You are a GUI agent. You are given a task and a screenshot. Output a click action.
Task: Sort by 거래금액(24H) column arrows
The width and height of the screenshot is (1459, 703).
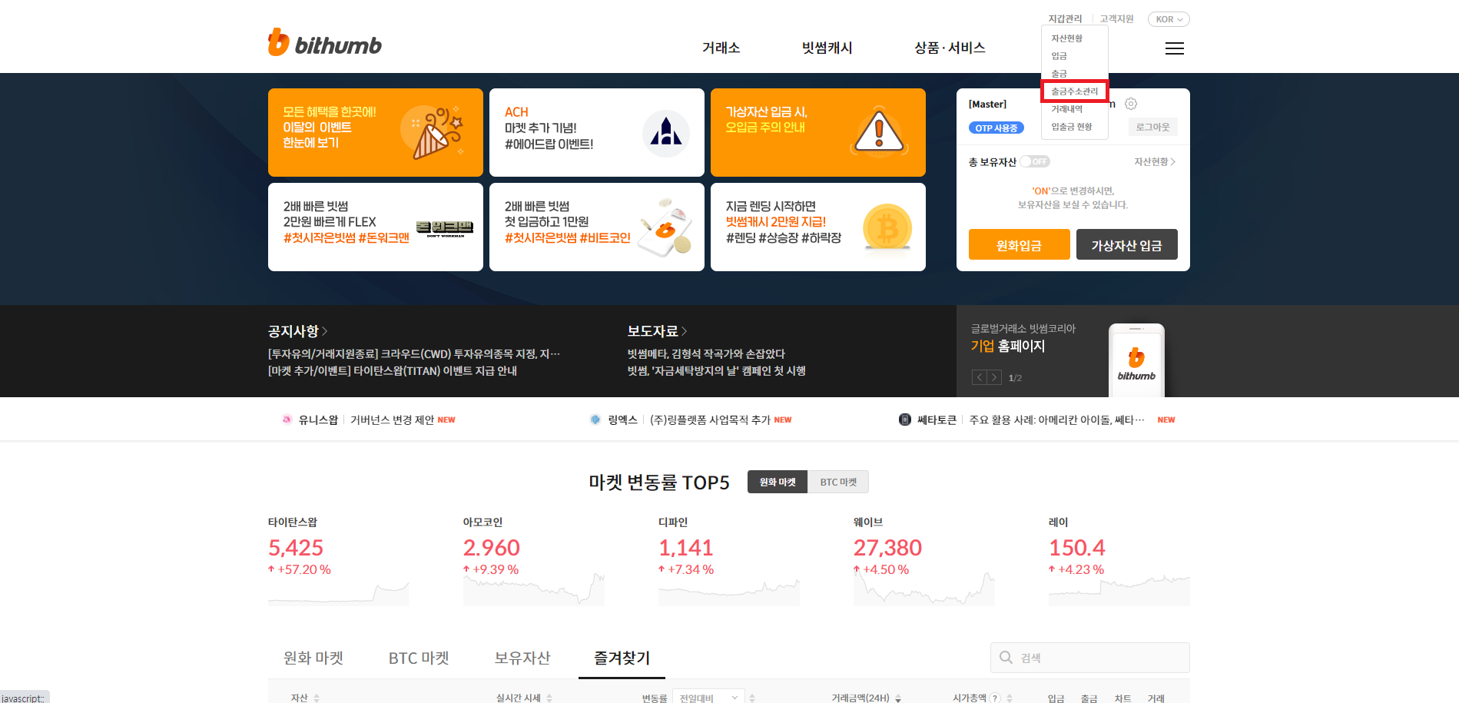[x=898, y=698]
